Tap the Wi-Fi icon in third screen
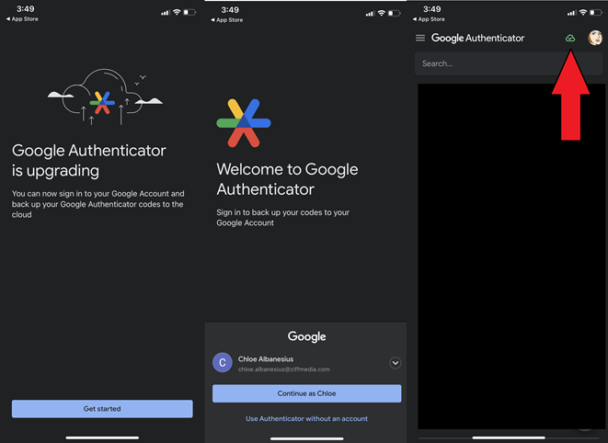 pos(583,12)
